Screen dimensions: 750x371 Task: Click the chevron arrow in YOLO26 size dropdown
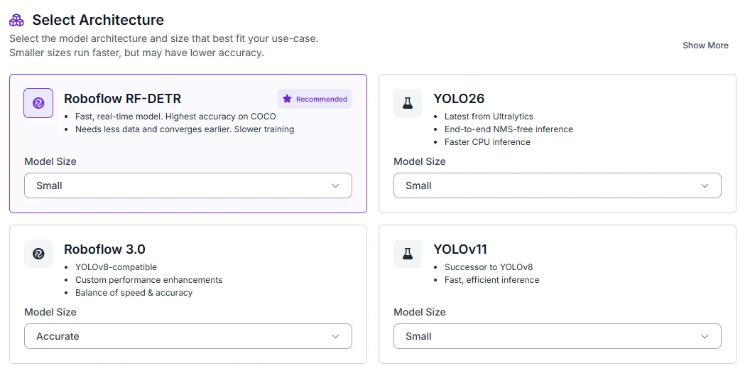coord(705,185)
